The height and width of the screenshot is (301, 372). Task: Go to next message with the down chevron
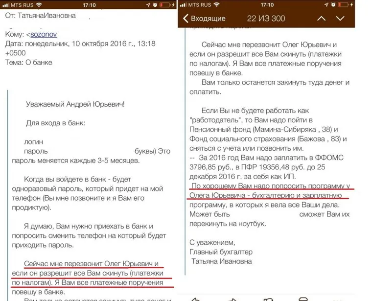click(x=340, y=19)
